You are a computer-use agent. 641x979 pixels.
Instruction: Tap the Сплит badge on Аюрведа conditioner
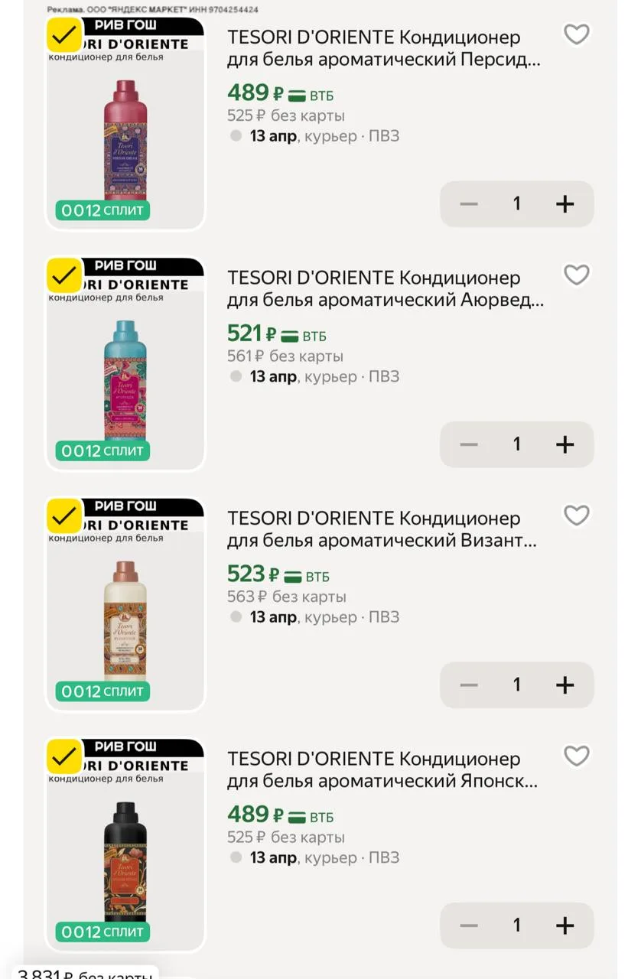(102, 451)
